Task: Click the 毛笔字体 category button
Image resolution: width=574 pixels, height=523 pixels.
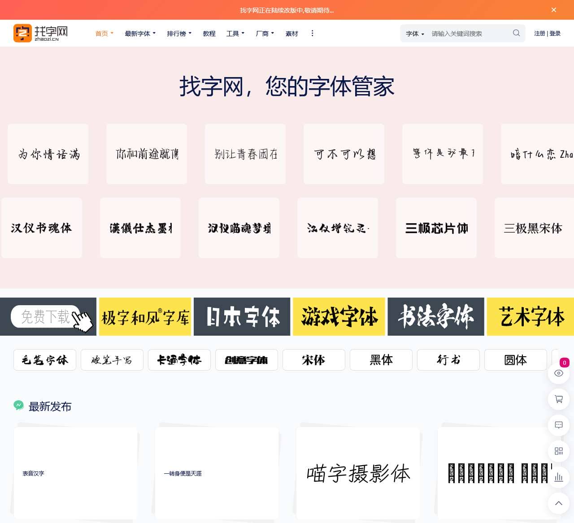Action: pyautogui.click(x=45, y=360)
